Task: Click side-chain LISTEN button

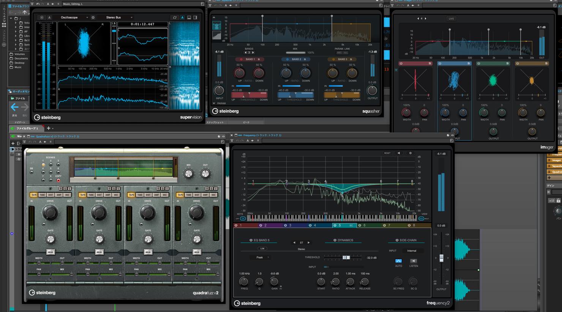Action: [414, 261]
